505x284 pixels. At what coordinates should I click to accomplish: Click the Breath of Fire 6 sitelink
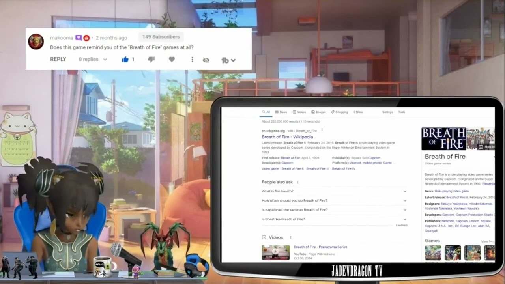tap(292, 168)
